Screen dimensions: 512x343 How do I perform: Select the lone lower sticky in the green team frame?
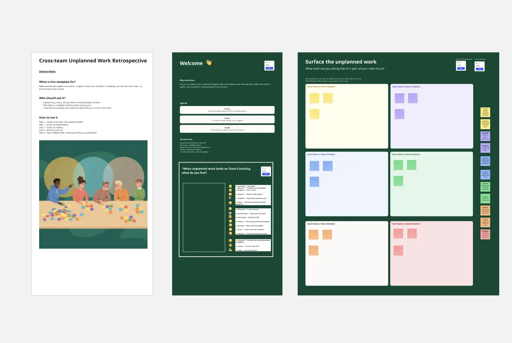coord(398,181)
